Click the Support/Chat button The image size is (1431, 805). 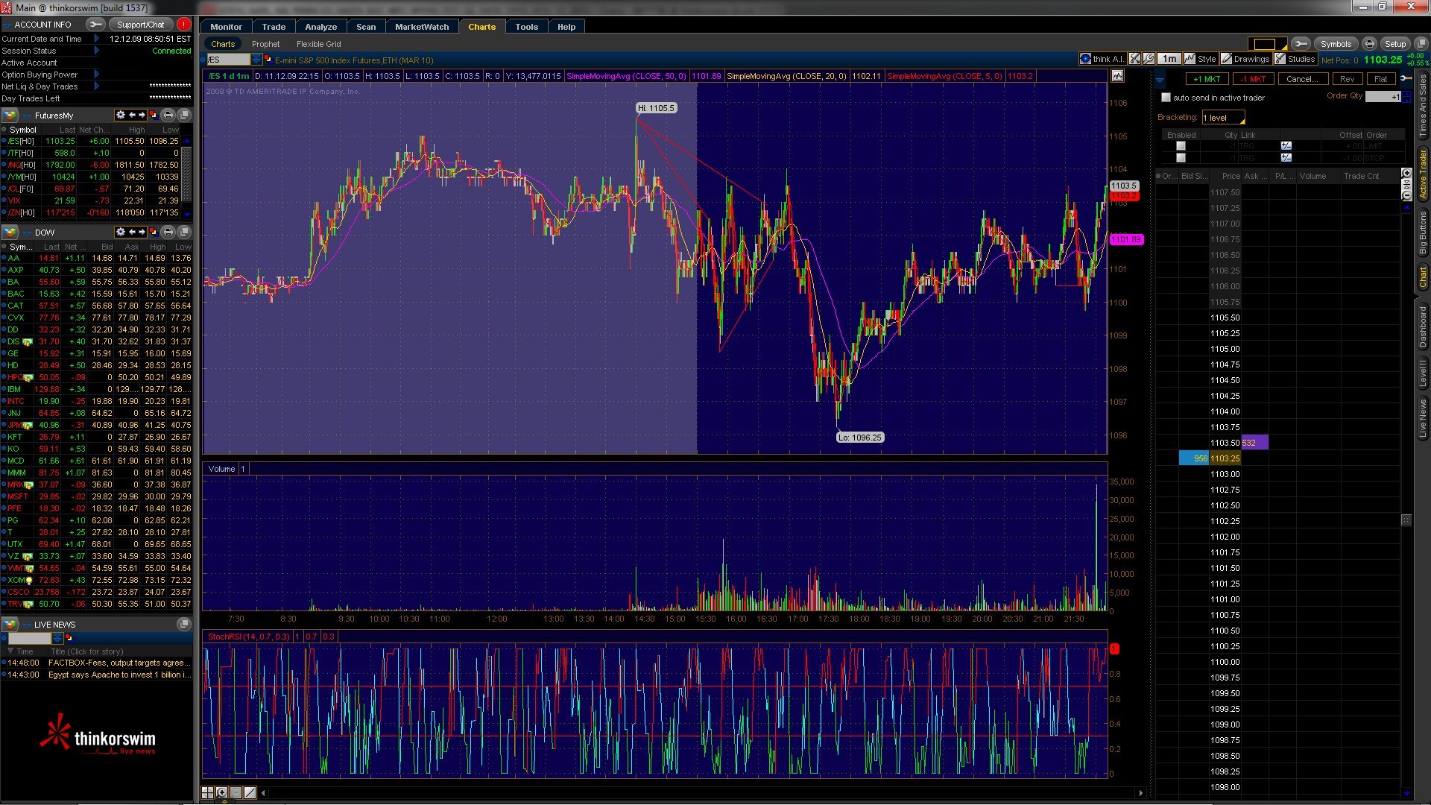(140, 25)
